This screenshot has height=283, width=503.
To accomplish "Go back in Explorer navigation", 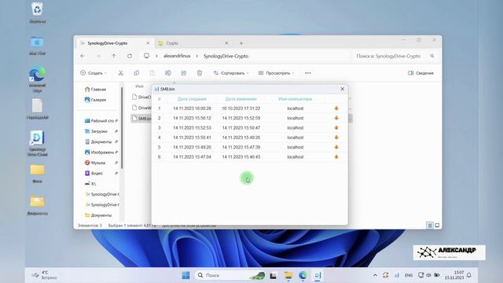I will 83,56.
